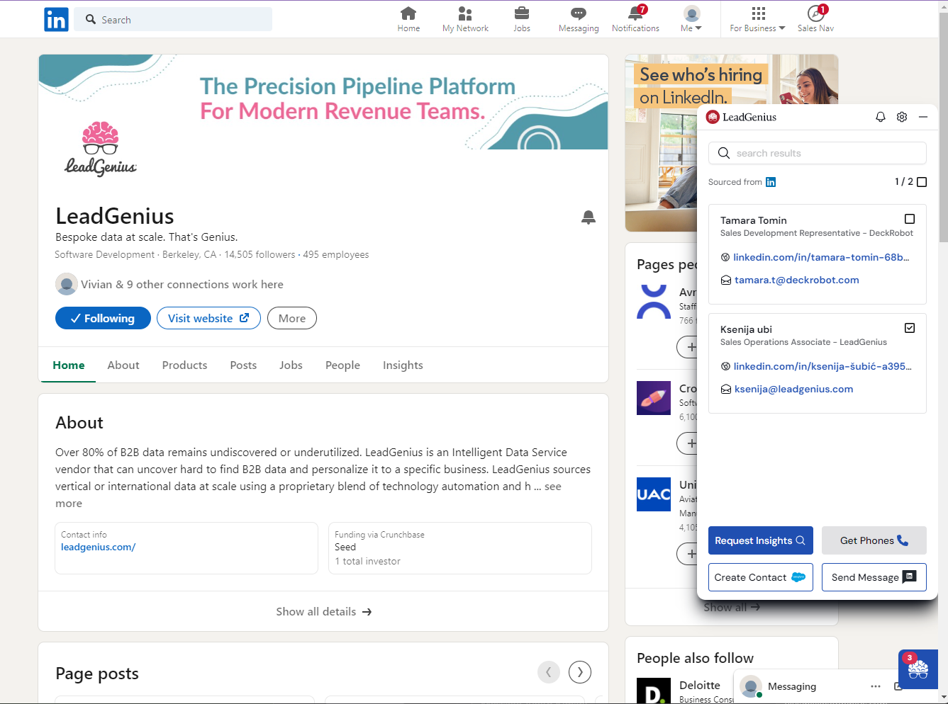
Task: Click Visit website button
Action: coord(208,318)
